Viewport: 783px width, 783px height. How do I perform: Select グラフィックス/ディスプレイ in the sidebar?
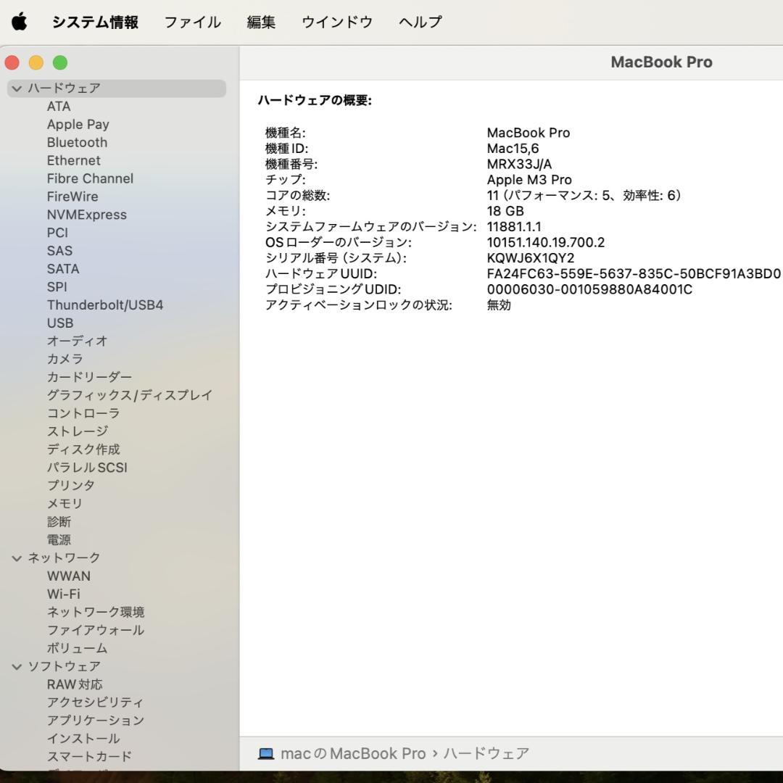[129, 395]
